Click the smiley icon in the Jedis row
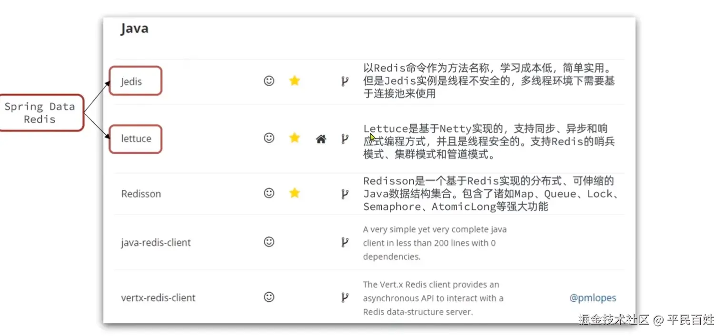 pos(269,81)
